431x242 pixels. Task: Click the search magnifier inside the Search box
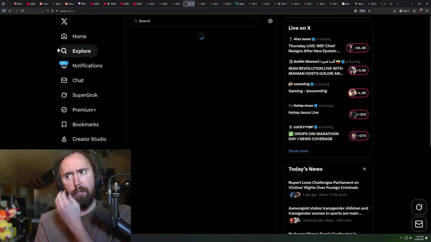(136, 21)
